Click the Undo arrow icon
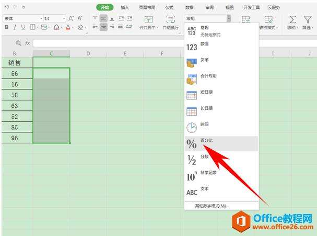 (x=7, y=7)
